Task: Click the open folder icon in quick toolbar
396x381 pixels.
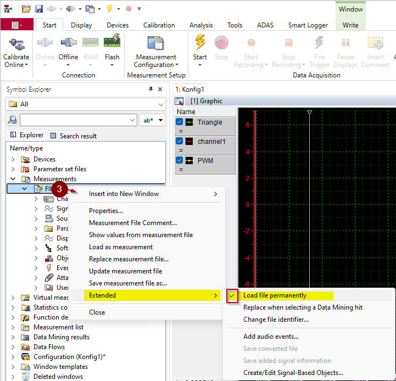Action: [x=26, y=9]
